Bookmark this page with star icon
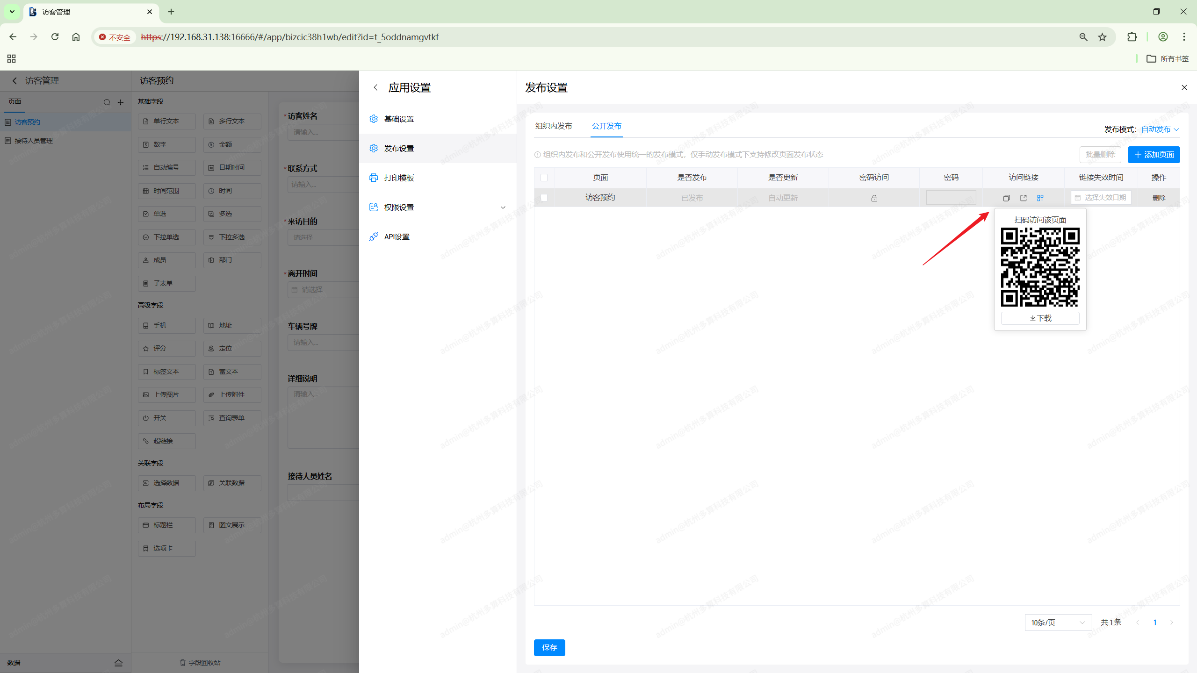This screenshot has width=1197, height=673. [x=1102, y=37]
